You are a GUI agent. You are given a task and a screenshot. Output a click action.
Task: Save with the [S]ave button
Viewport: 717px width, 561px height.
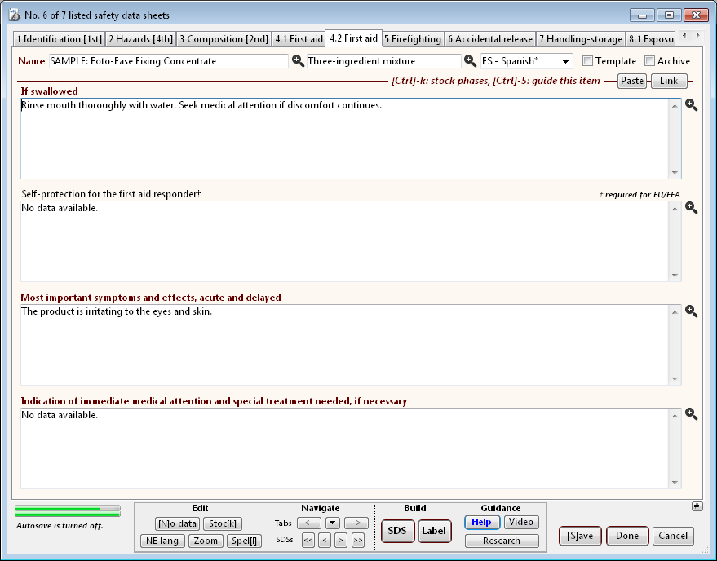[580, 536]
